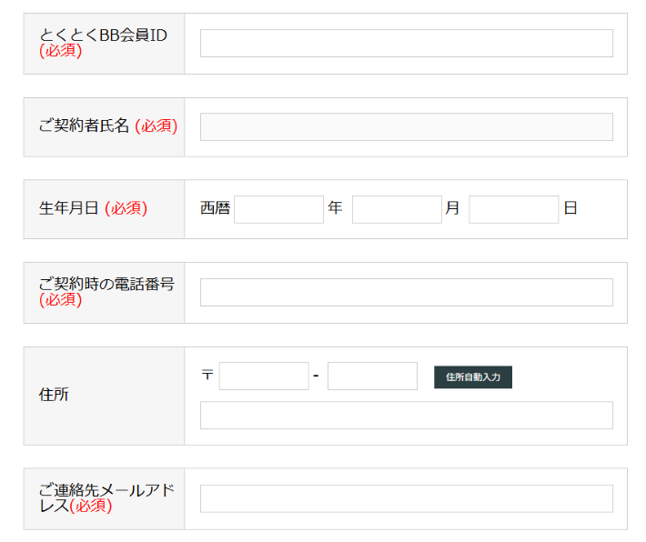Screen dimensions: 646x542
Task: Click the birth month field before 月
Action: (x=397, y=210)
